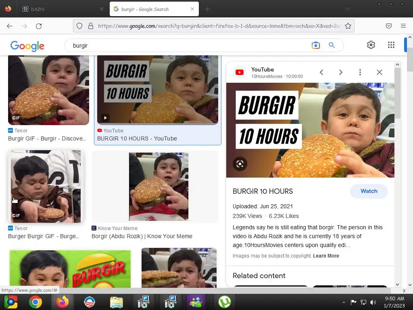413x310 pixels.
Task: Click the 10HoursMovies channel name
Action: click(x=267, y=76)
